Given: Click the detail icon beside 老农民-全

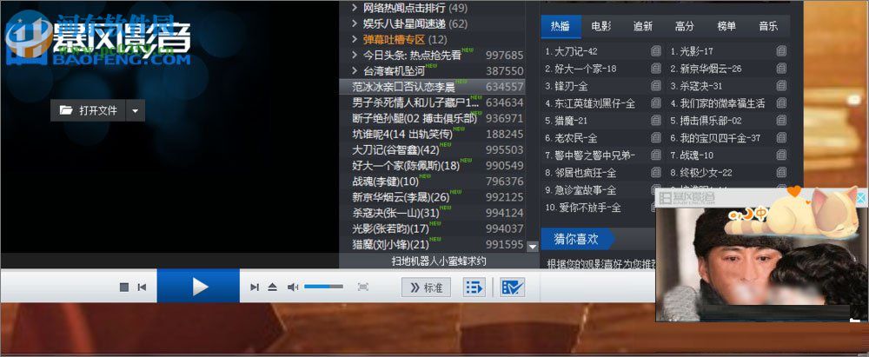Looking at the screenshot, I should tap(655, 137).
